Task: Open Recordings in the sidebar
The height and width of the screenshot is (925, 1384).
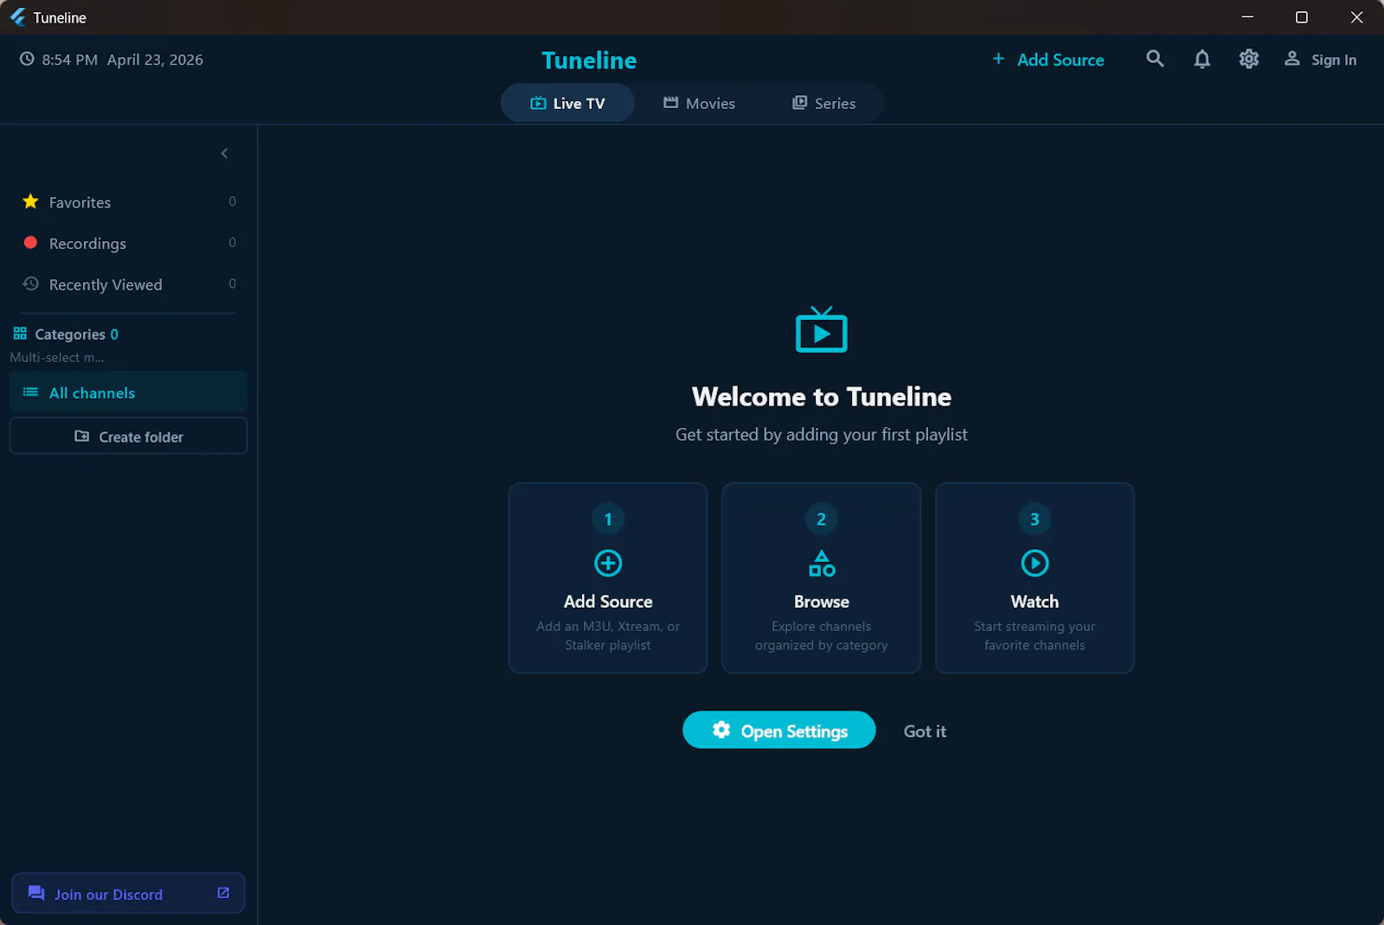Action: point(128,243)
